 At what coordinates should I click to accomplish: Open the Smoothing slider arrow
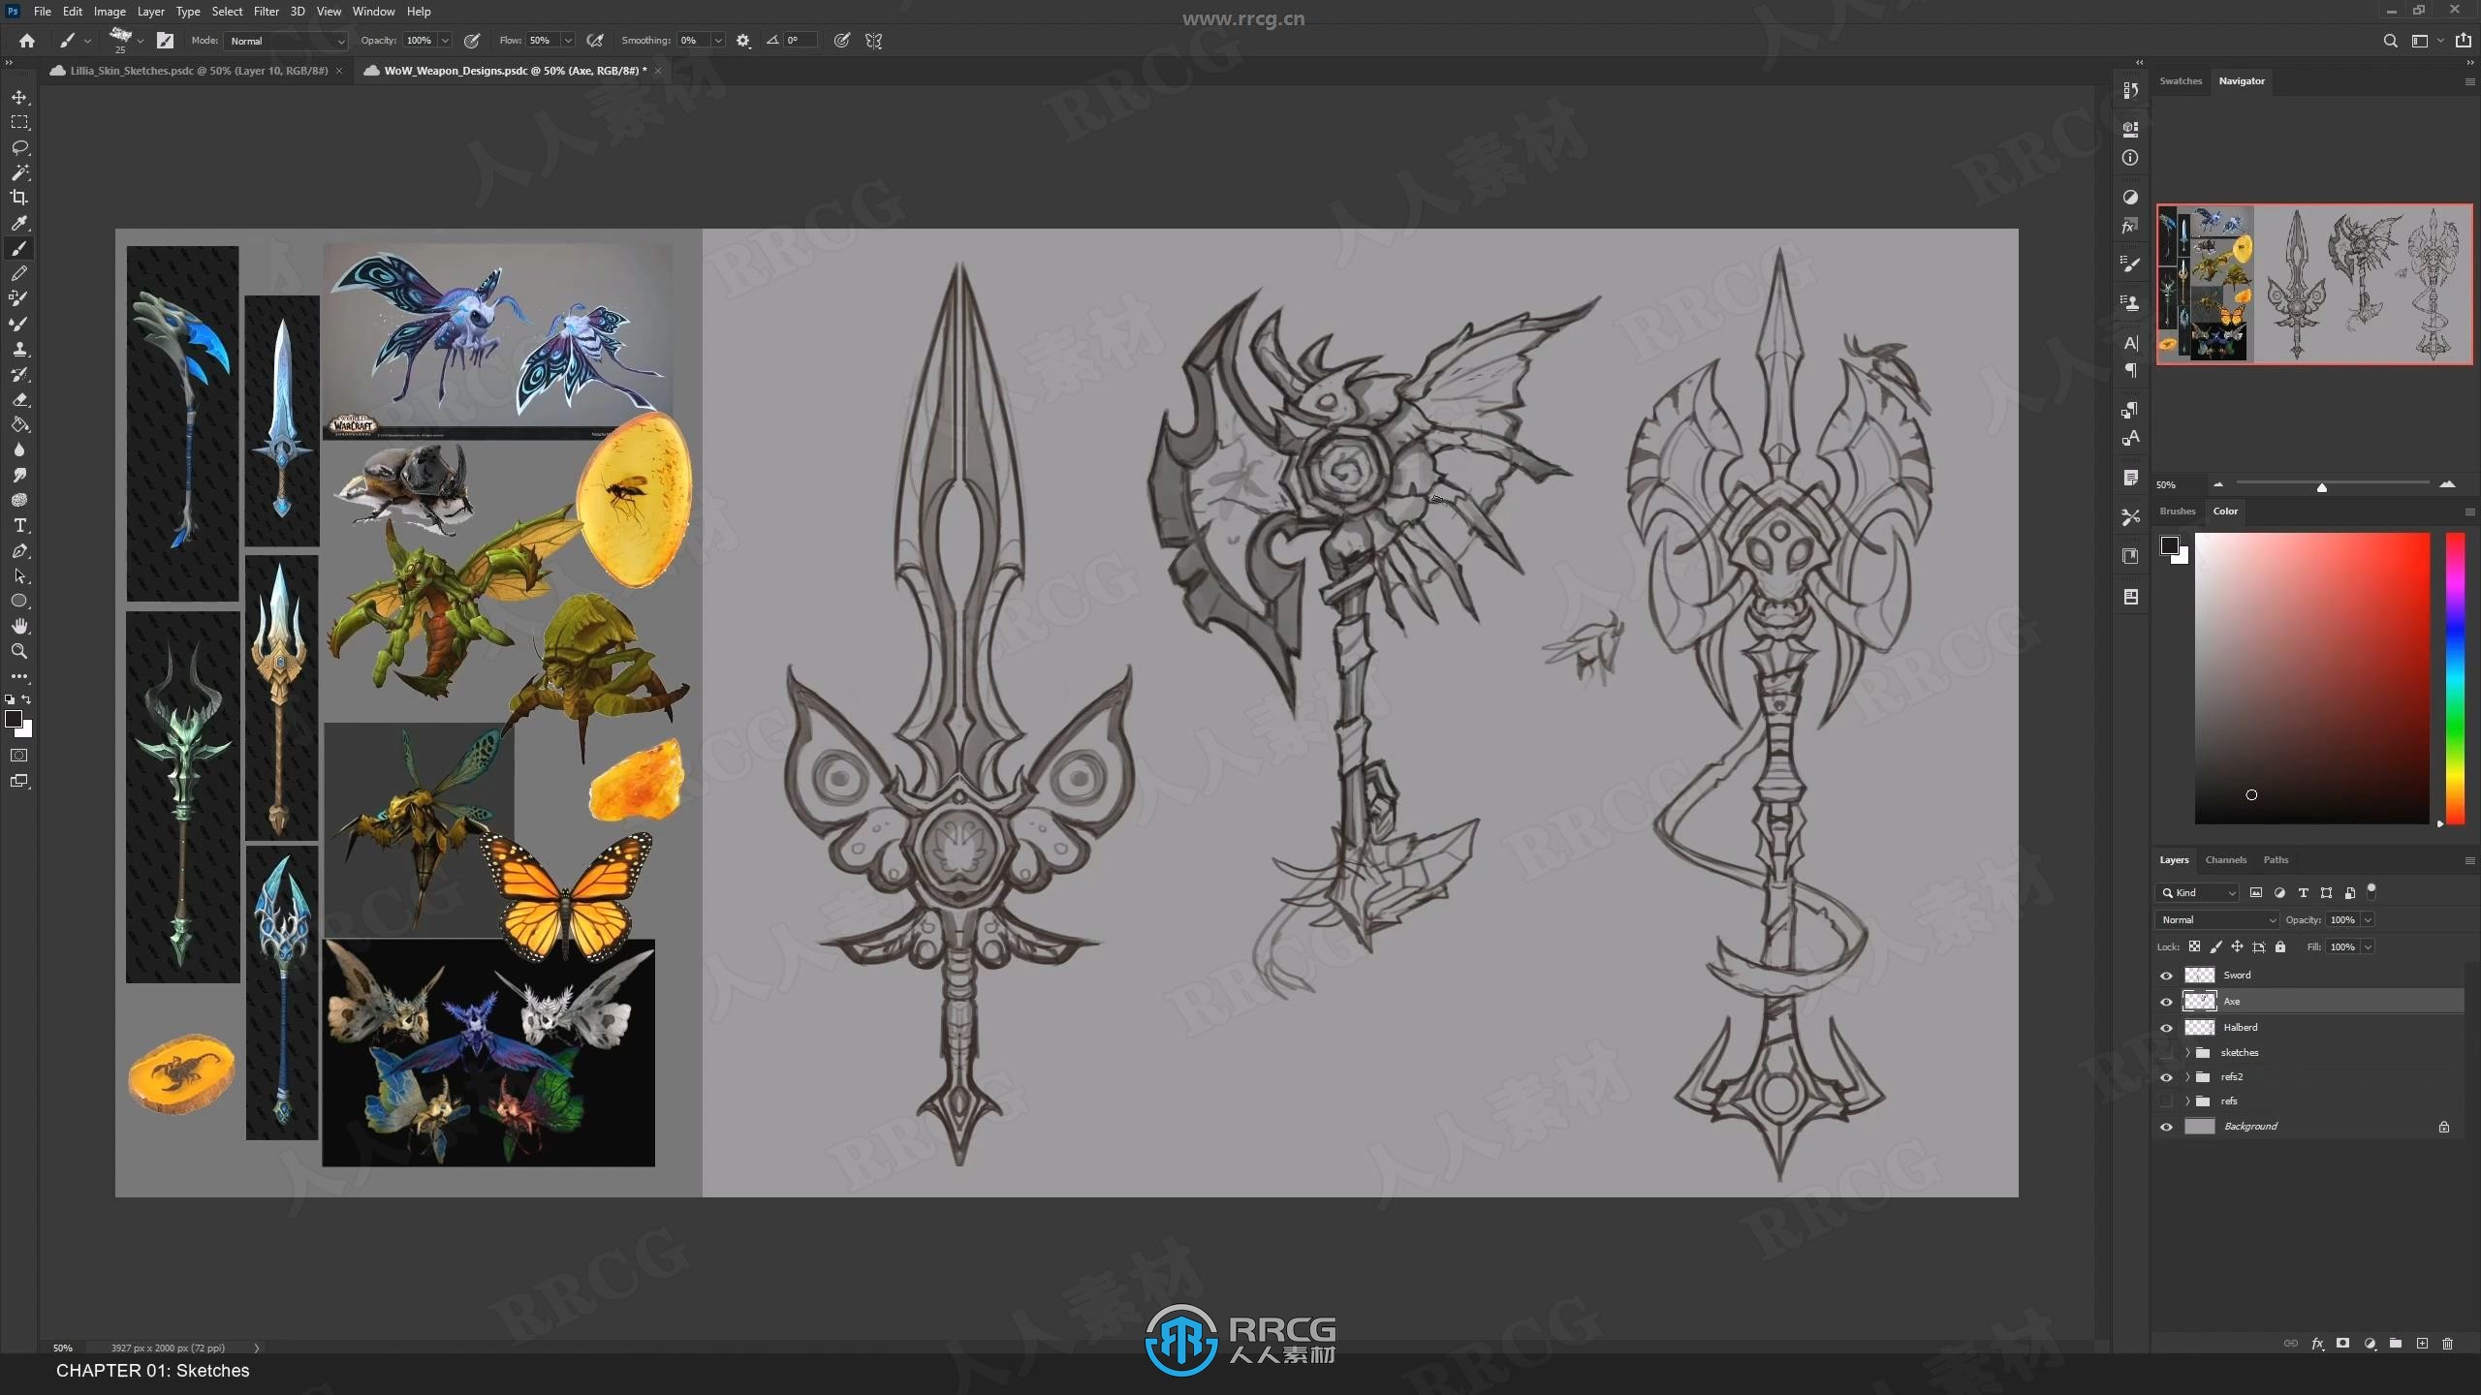[x=718, y=41]
